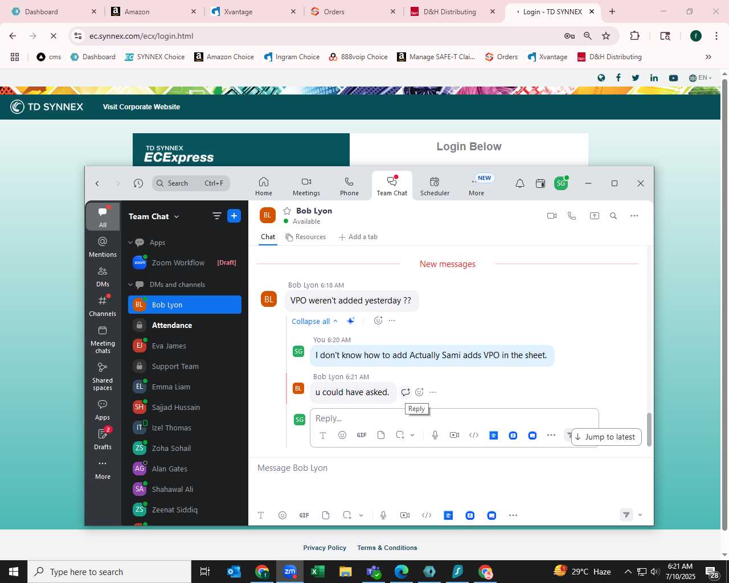Viewport: 729px width, 583px height.
Task: Open Meeting chats in Zoom sidebar
Action: click(x=103, y=339)
